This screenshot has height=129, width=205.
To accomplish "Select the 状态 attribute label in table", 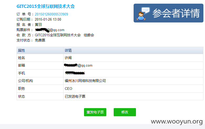I will 22,96.
